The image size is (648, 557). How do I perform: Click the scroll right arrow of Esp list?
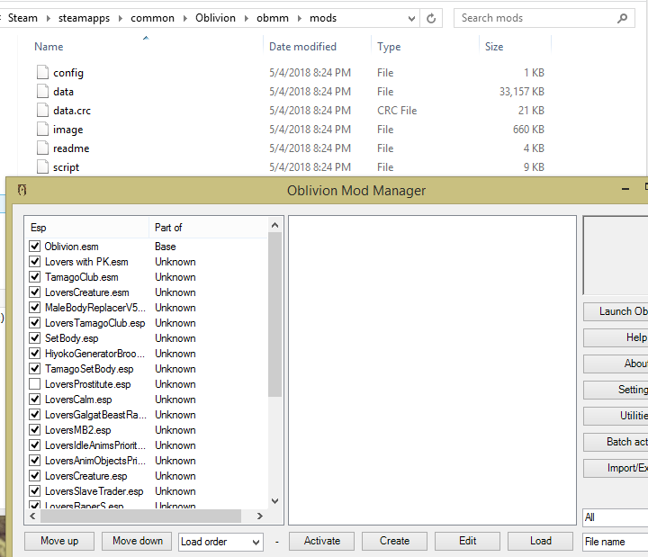tap(260, 516)
